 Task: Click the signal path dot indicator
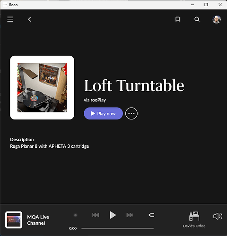click(75, 215)
